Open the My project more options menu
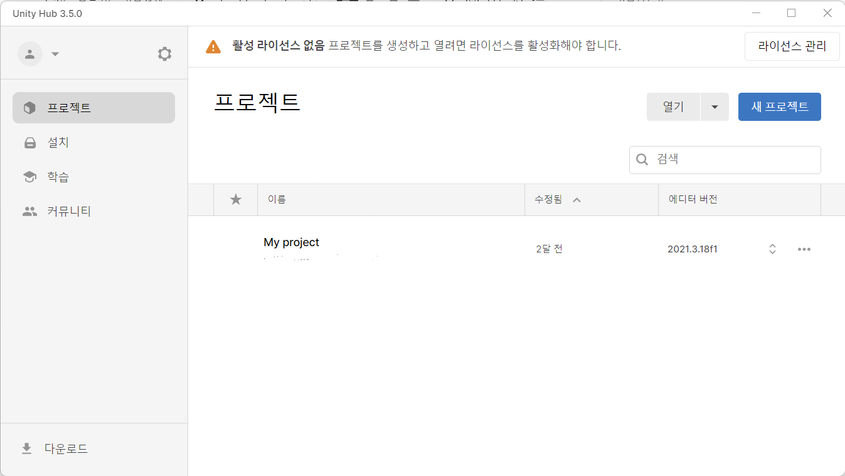The image size is (845, 476). tap(804, 249)
